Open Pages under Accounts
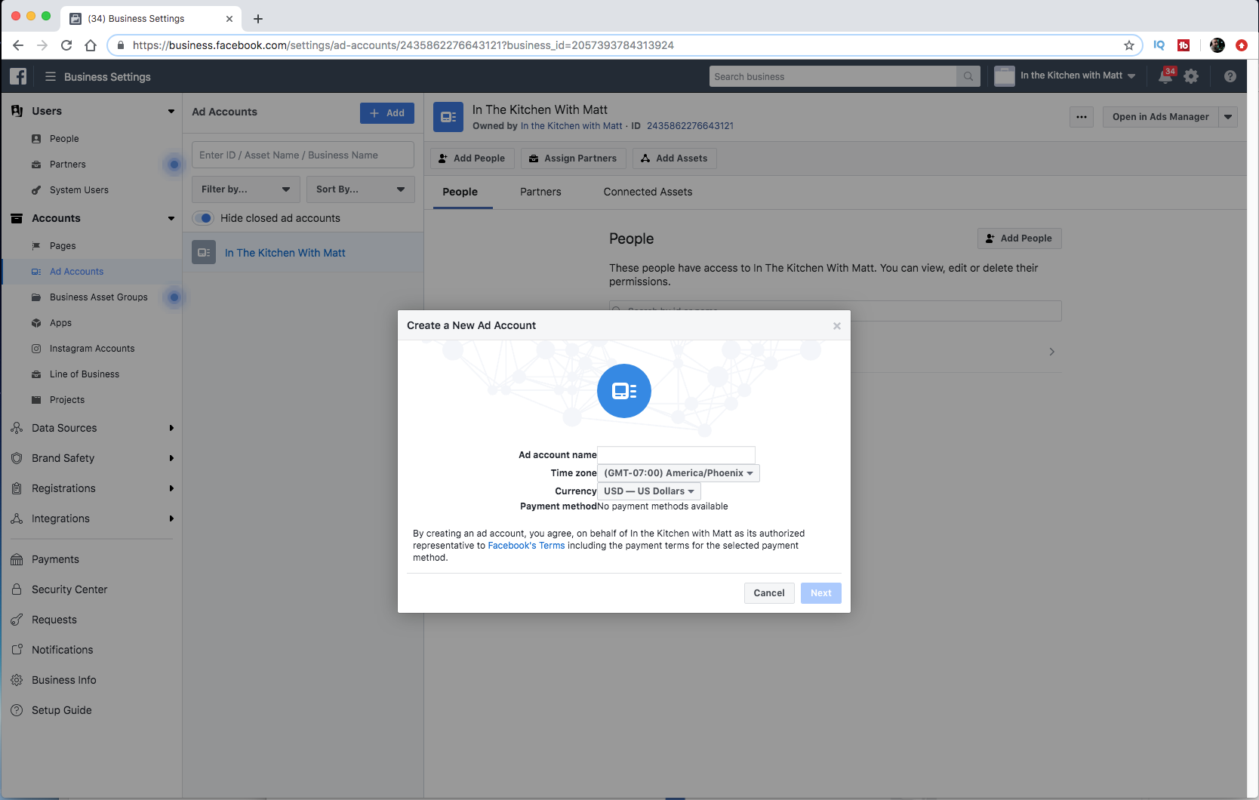 (63, 246)
